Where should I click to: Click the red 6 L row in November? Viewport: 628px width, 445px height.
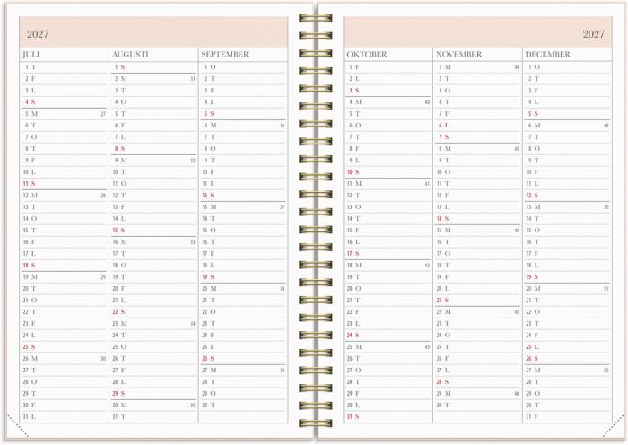(x=443, y=125)
